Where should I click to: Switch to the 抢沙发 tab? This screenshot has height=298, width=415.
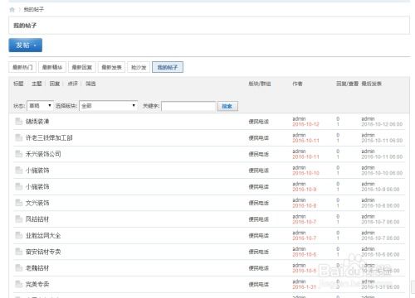pyautogui.click(x=139, y=67)
